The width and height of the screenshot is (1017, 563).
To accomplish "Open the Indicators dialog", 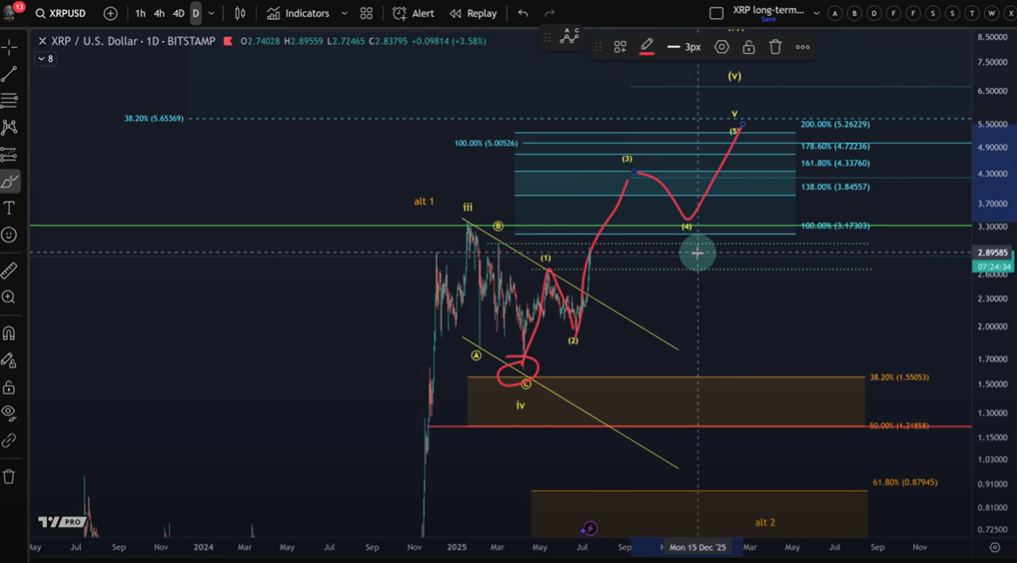I will (x=299, y=13).
